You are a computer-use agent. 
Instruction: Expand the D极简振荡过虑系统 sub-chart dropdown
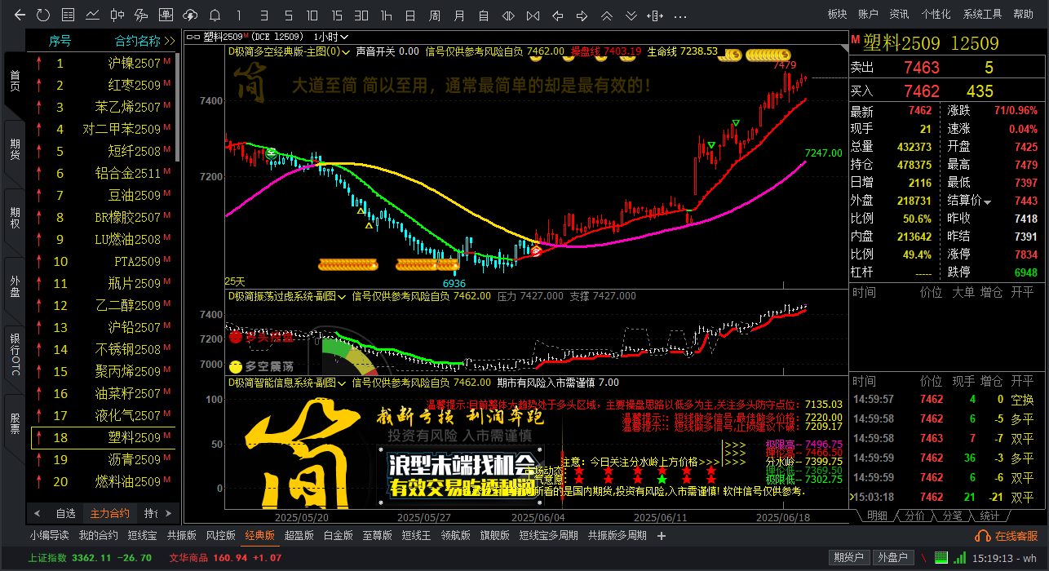click(342, 296)
